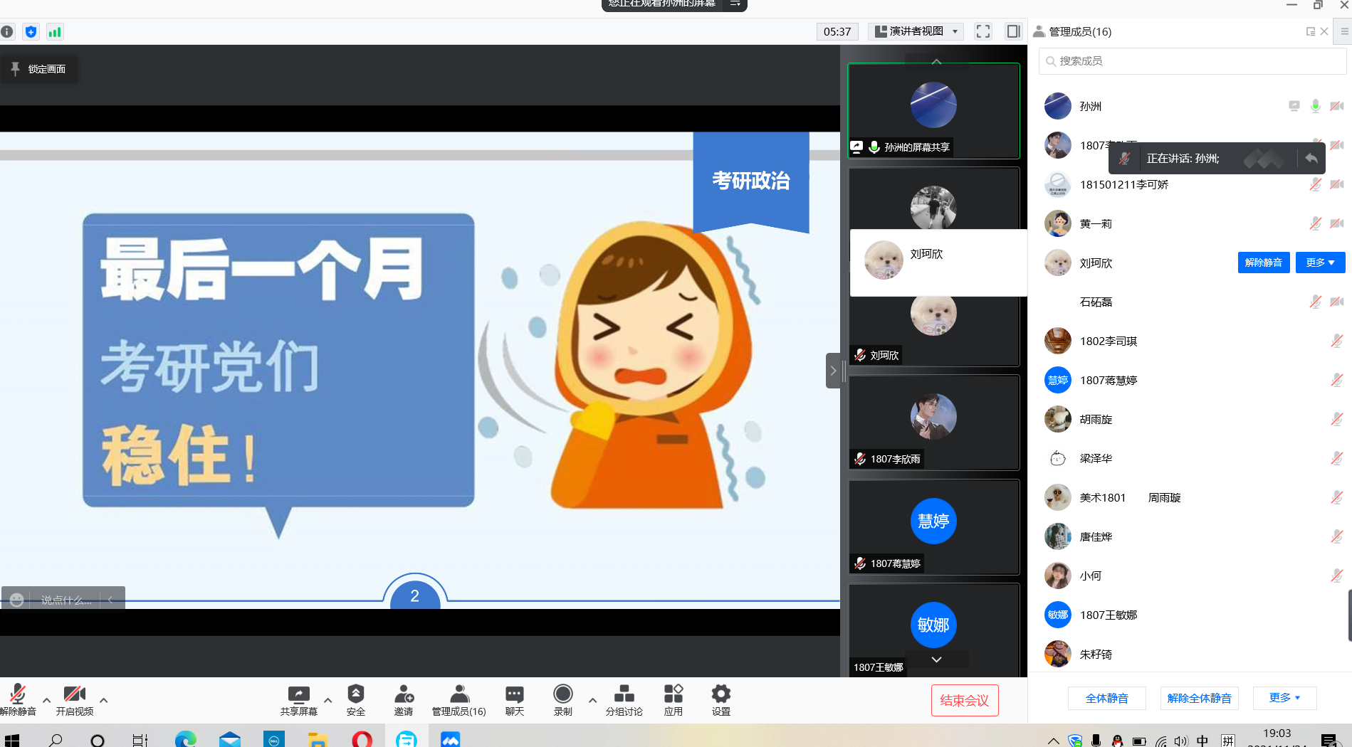The image size is (1352, 747).
Task: Open the Chat (聊天) icon
Action: point(514,694)
